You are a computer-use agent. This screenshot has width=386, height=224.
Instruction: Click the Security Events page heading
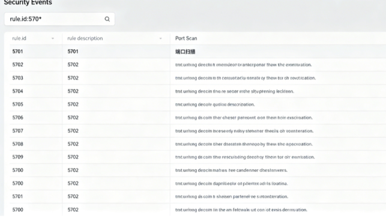pyautogui.click(x=28, y=2)
